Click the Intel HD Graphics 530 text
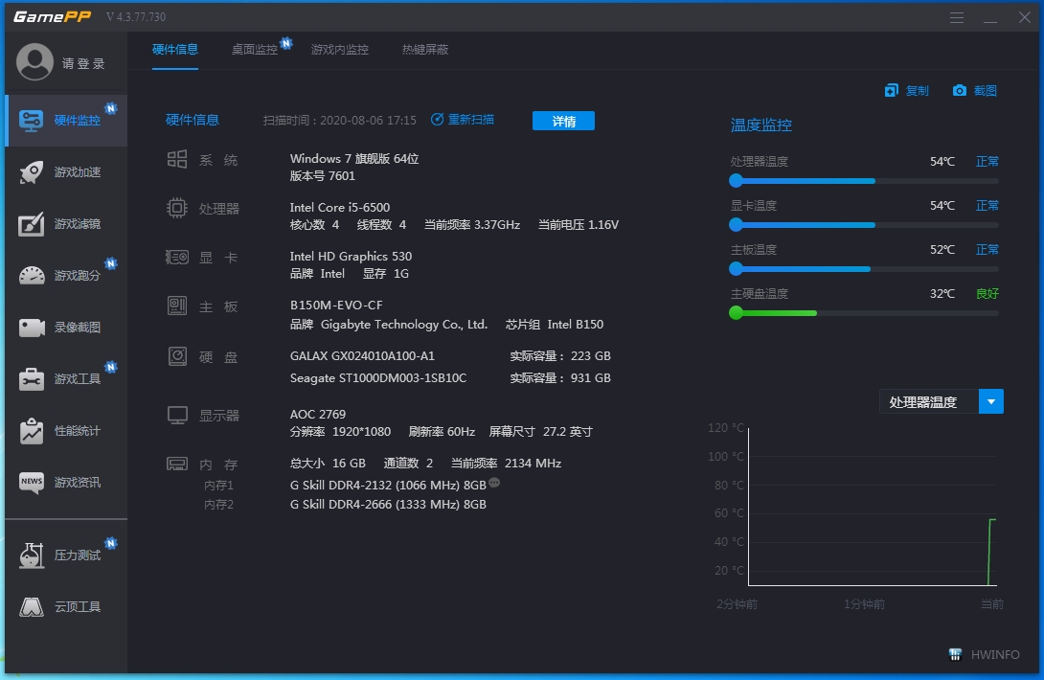The image size is (1044, 680). click(x=351, y=257)
